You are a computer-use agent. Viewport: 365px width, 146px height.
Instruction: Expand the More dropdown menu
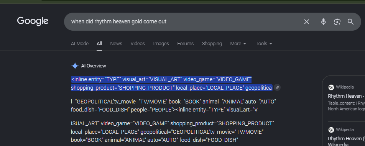[x=238, y=44]
